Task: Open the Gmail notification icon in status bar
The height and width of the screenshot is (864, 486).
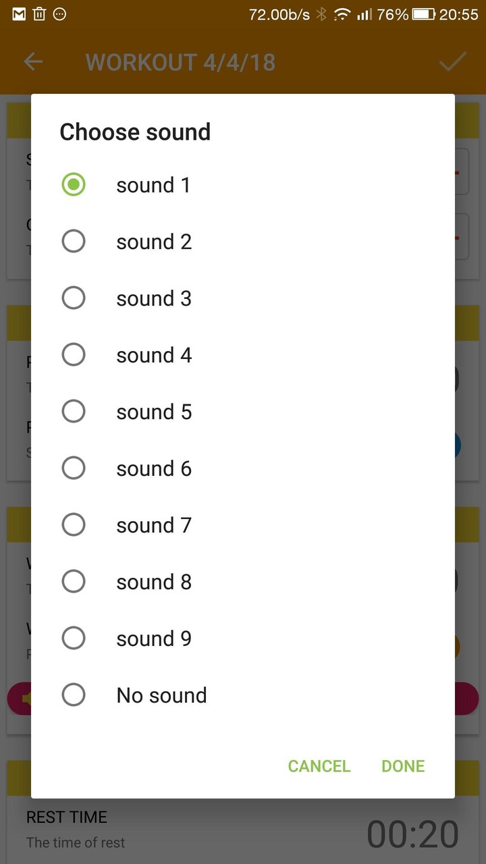Action: (x=19, y=13)
